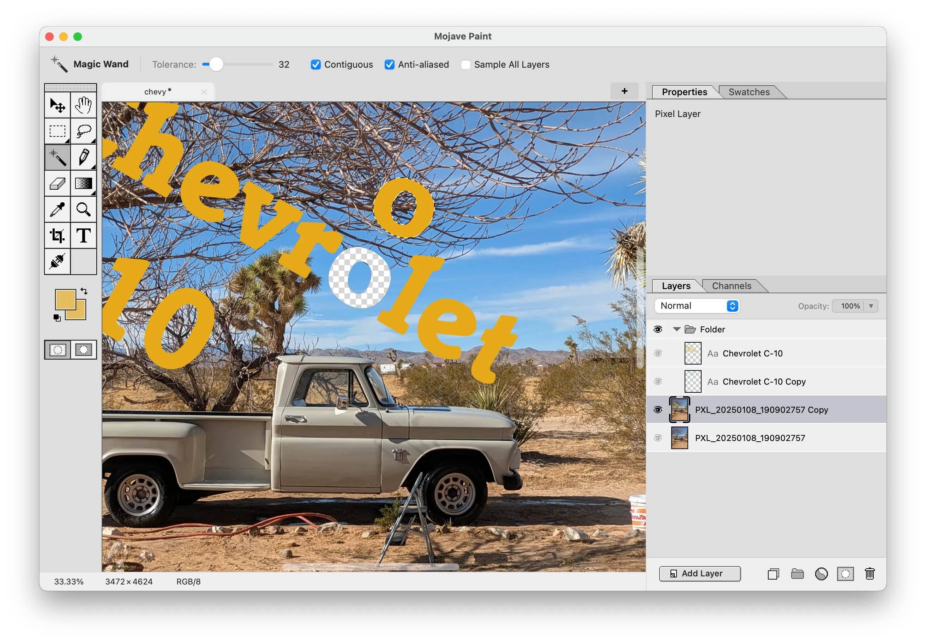Select the Pencil tool
The width and height of the screenshot is (926, 643).
click(84, 157)
